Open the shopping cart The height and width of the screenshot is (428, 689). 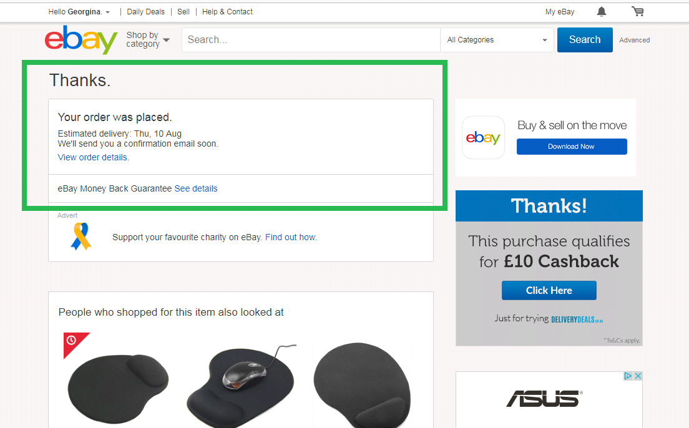[637, 12]
